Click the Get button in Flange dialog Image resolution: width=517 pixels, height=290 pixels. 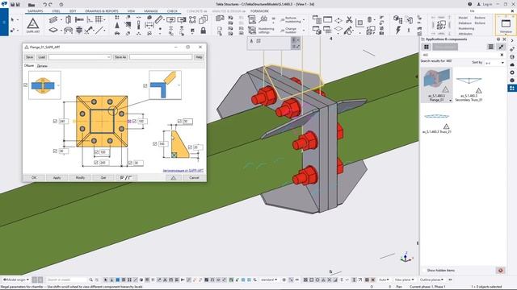[103, 177]
